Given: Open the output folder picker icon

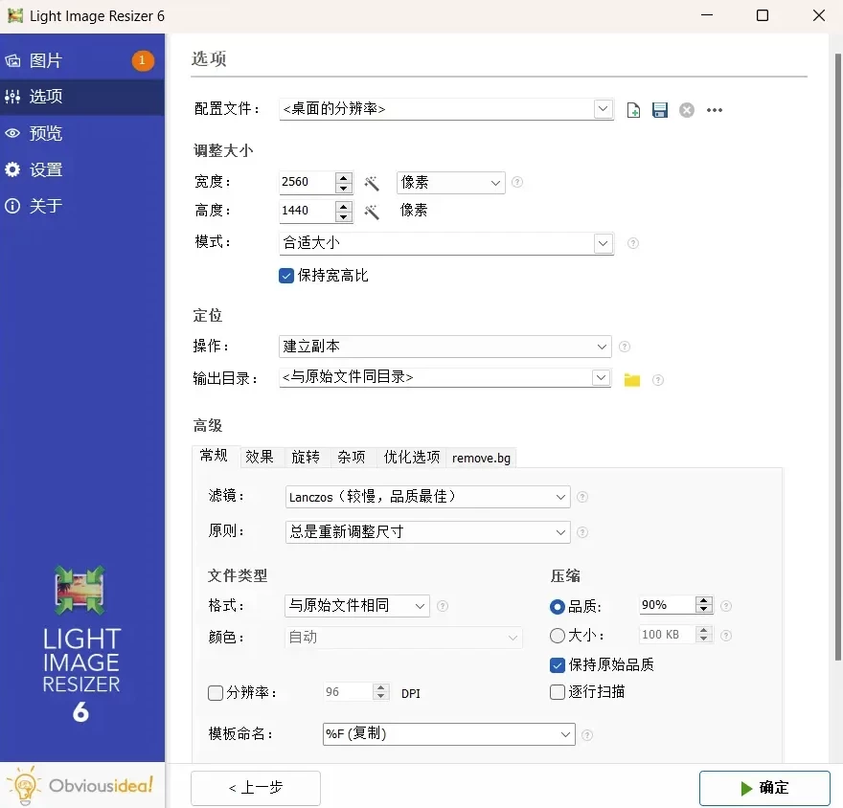Looking at the screenshot, I should pos(632,379).
